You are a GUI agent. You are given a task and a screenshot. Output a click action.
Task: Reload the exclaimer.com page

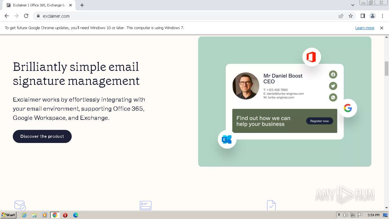pyautogui.click(x=26, y=16)
